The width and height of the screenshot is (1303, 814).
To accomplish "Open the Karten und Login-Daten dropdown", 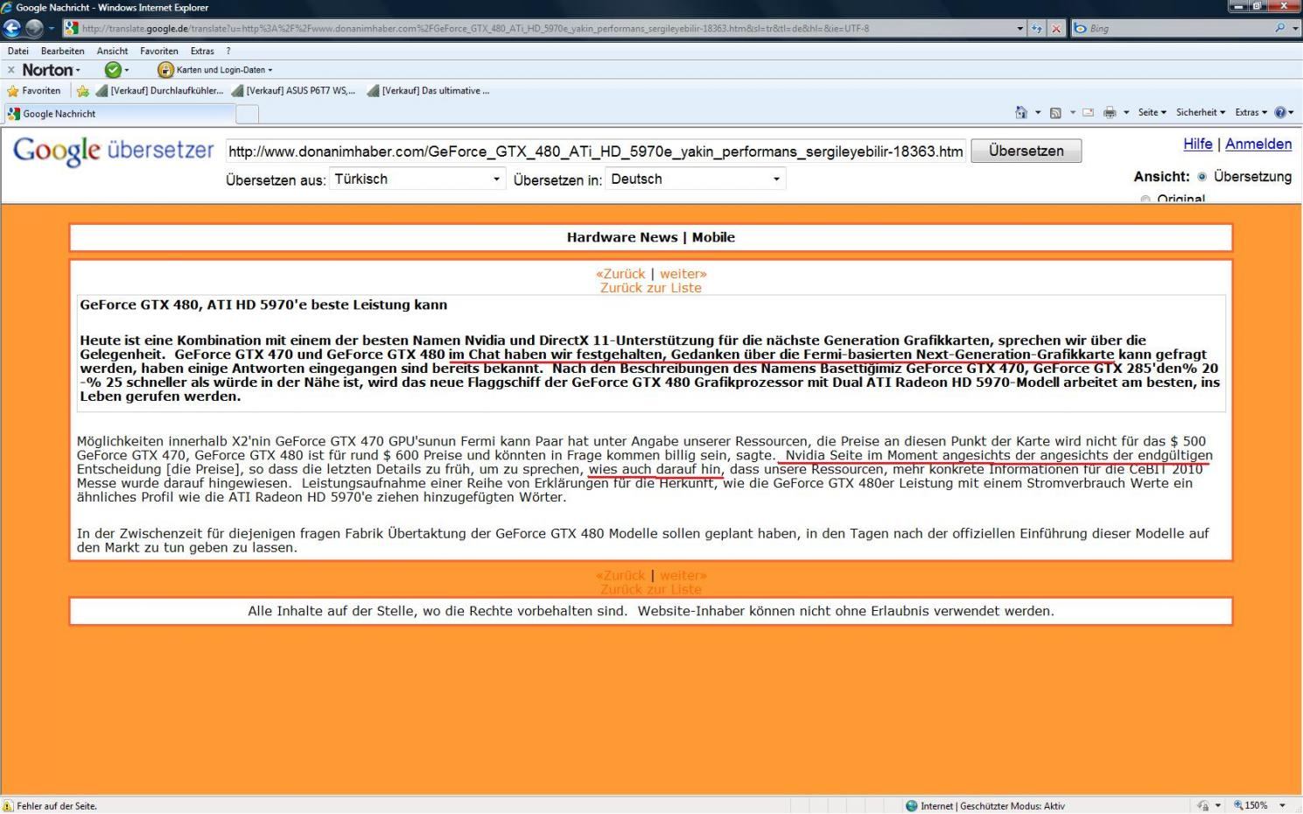I will pyautogui.click(x=224, y=70).
